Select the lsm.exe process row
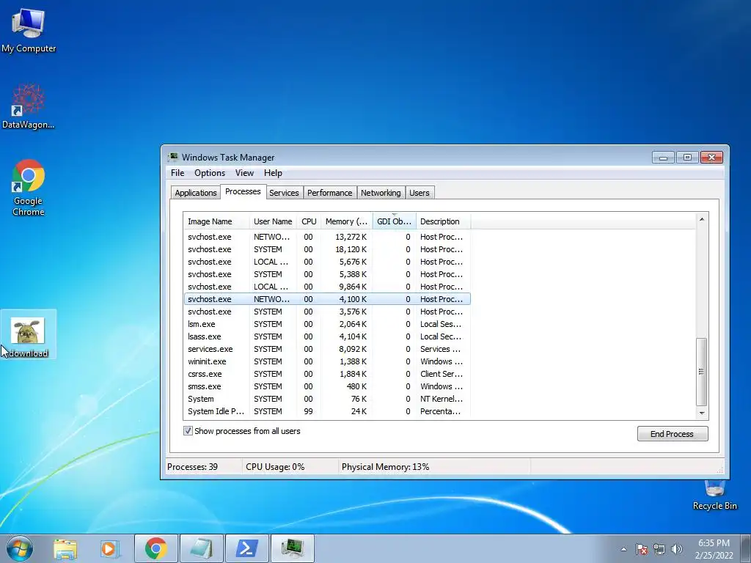This screenshot has height=563, width=751. (x=327, y=324)
